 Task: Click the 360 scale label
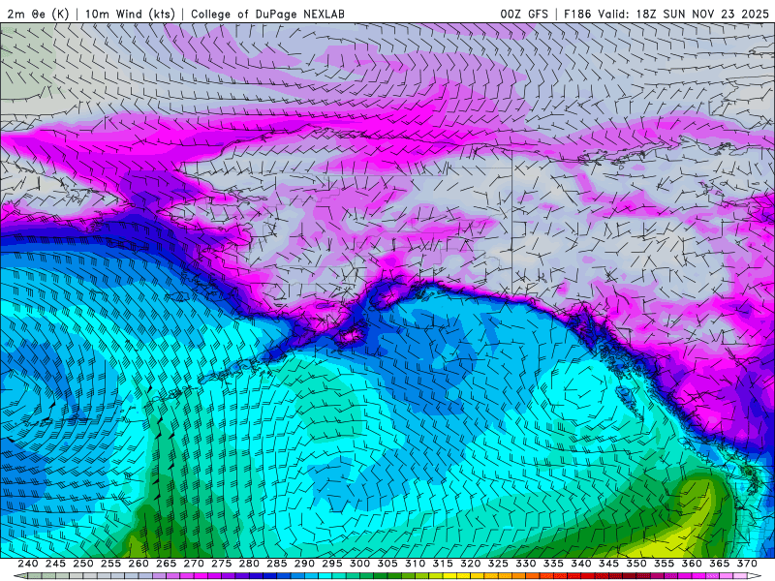pos(692,564)
